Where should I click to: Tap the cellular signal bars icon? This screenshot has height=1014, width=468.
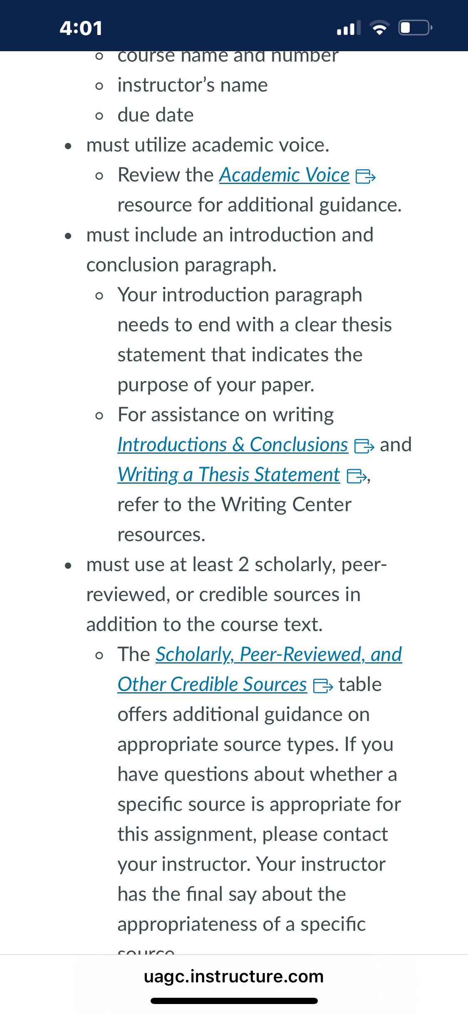(x=349, y=28)
